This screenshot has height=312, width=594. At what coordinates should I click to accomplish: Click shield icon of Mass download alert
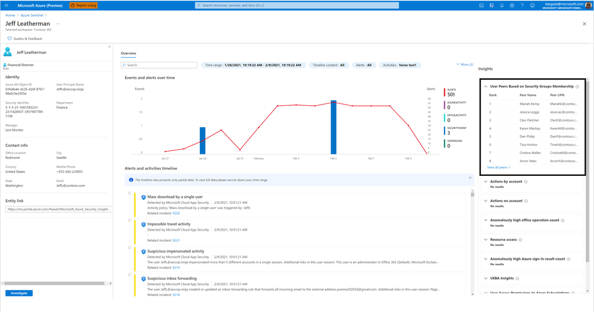143,197
